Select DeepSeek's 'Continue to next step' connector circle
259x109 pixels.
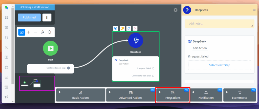point(153,76)
